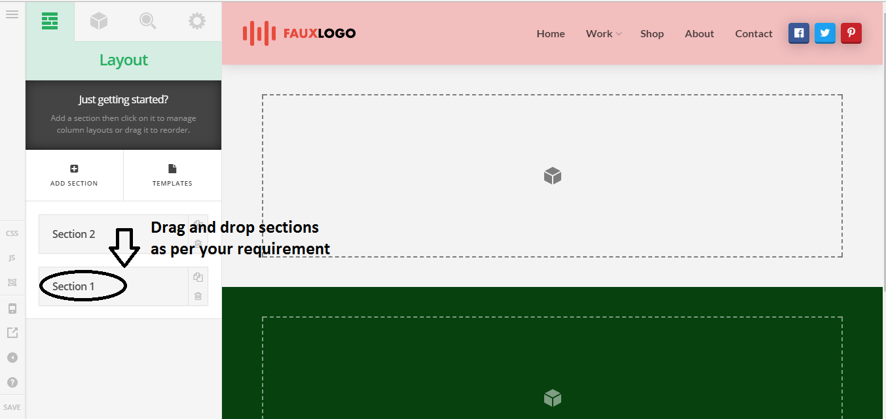Toggle the skeleton mode icon in the sidebar
886x419 pixels.
click(x=12, y=282)
